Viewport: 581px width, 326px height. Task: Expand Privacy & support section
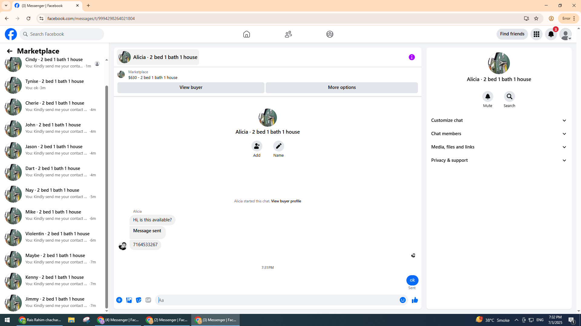pos(499,160)
